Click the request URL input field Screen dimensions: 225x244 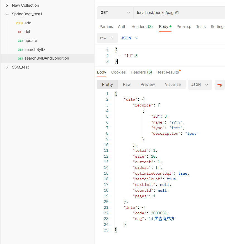coord(178,13)
